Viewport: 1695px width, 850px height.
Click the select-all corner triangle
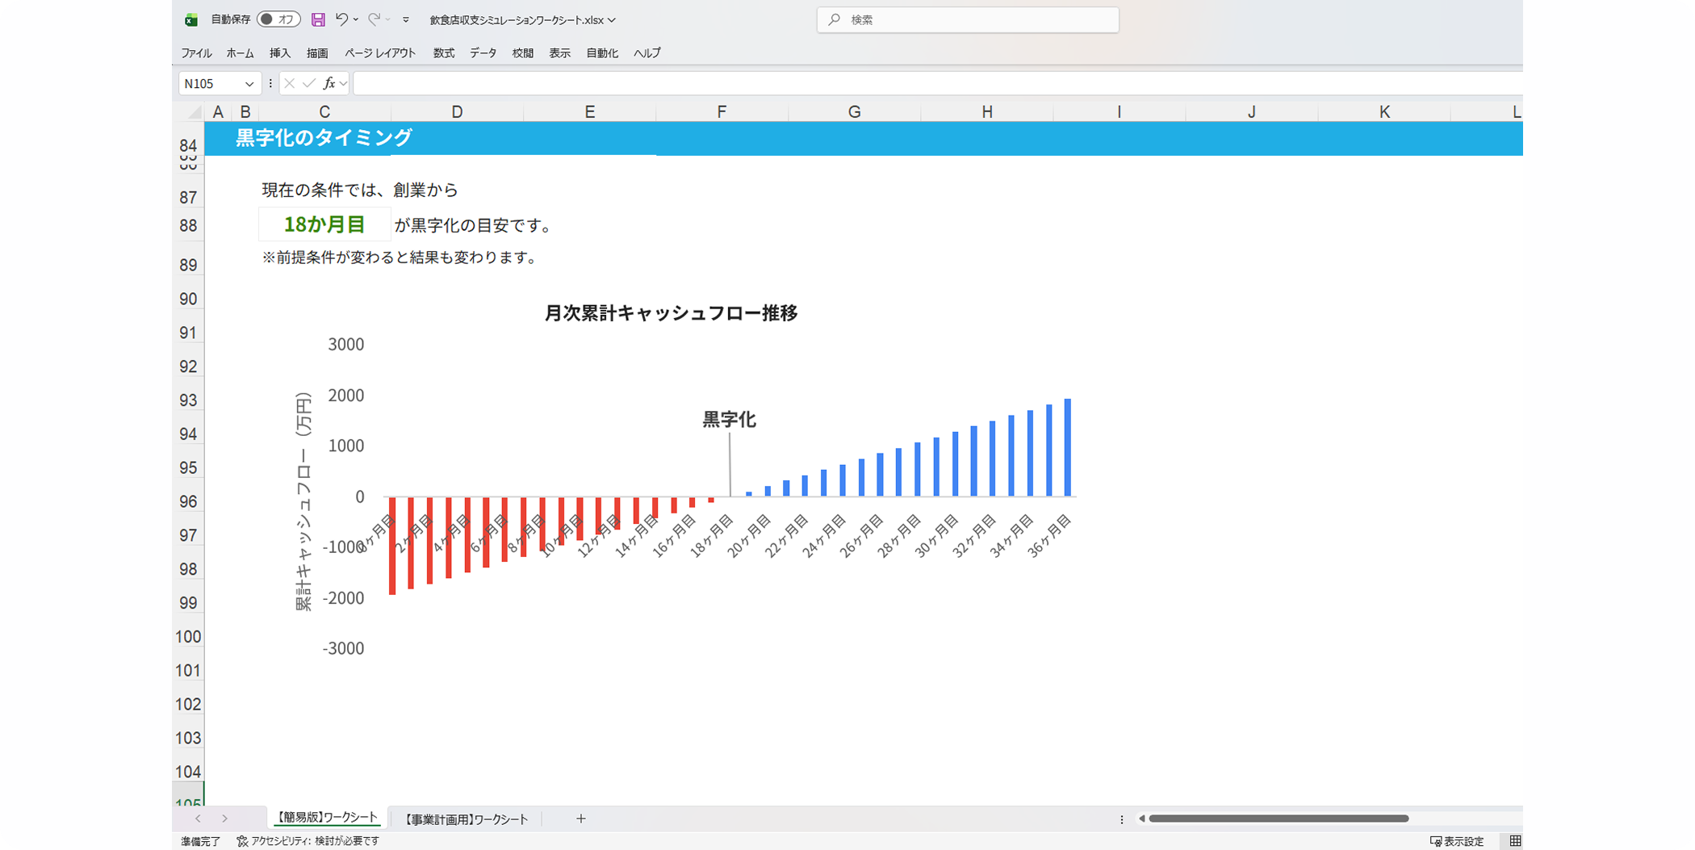click(x=195, y=112)
